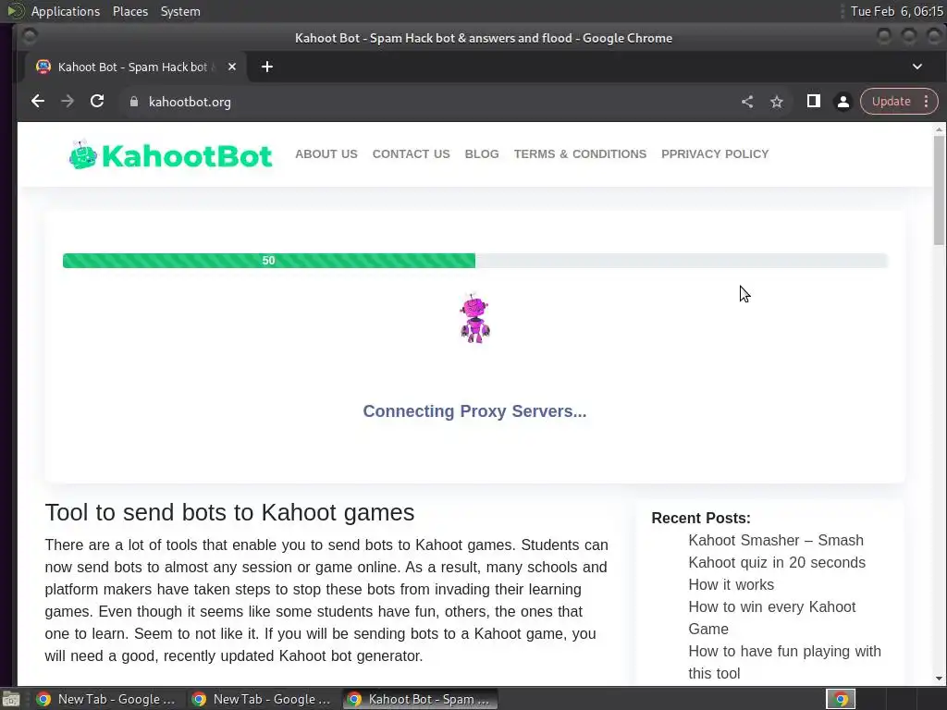Open the side panel icon in Chrome
The height and width of the screenshot is (710, 947).
coord(814,102)
